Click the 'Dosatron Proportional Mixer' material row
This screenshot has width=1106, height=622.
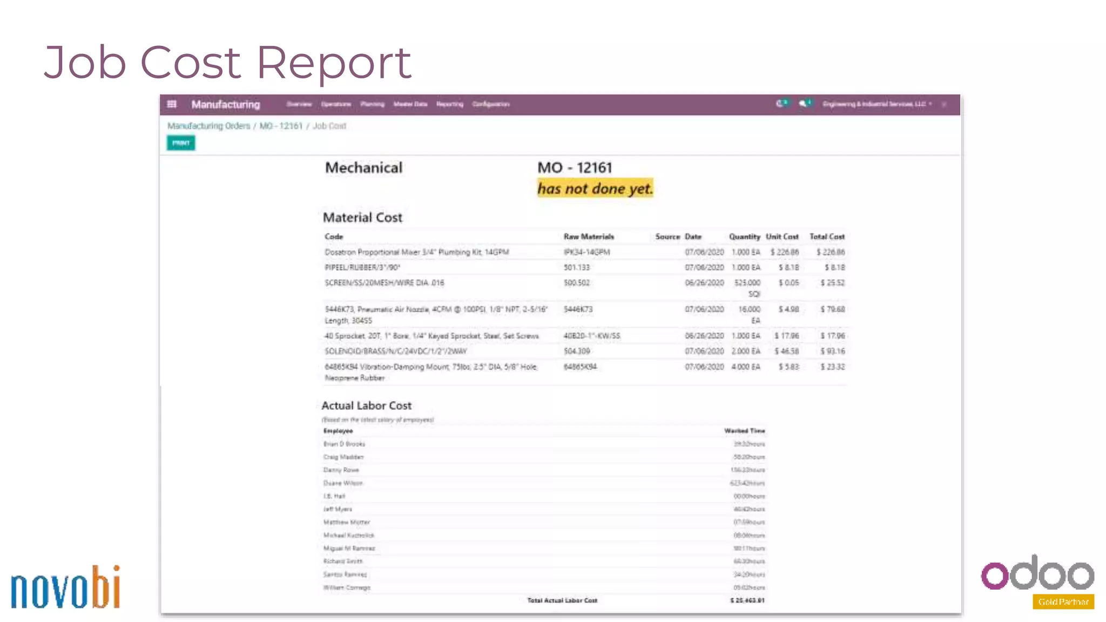click(x=584, y=252)
